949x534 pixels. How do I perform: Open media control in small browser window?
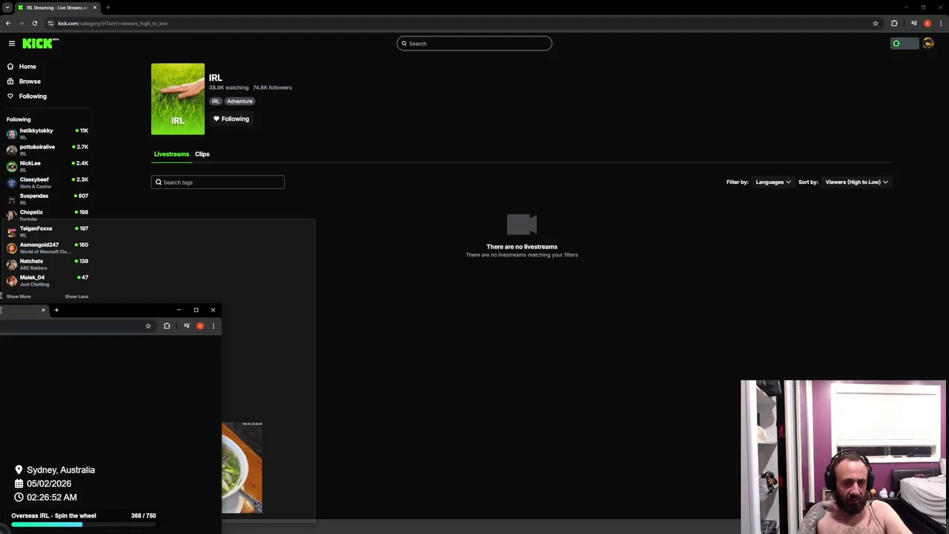pyautogui.click(x=186, y=326)
